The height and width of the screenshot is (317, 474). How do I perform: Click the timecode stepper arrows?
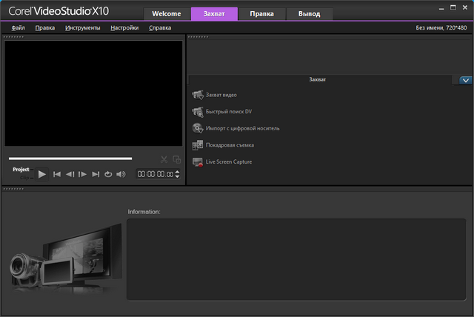pyautogui.click(x=177, y=175)
